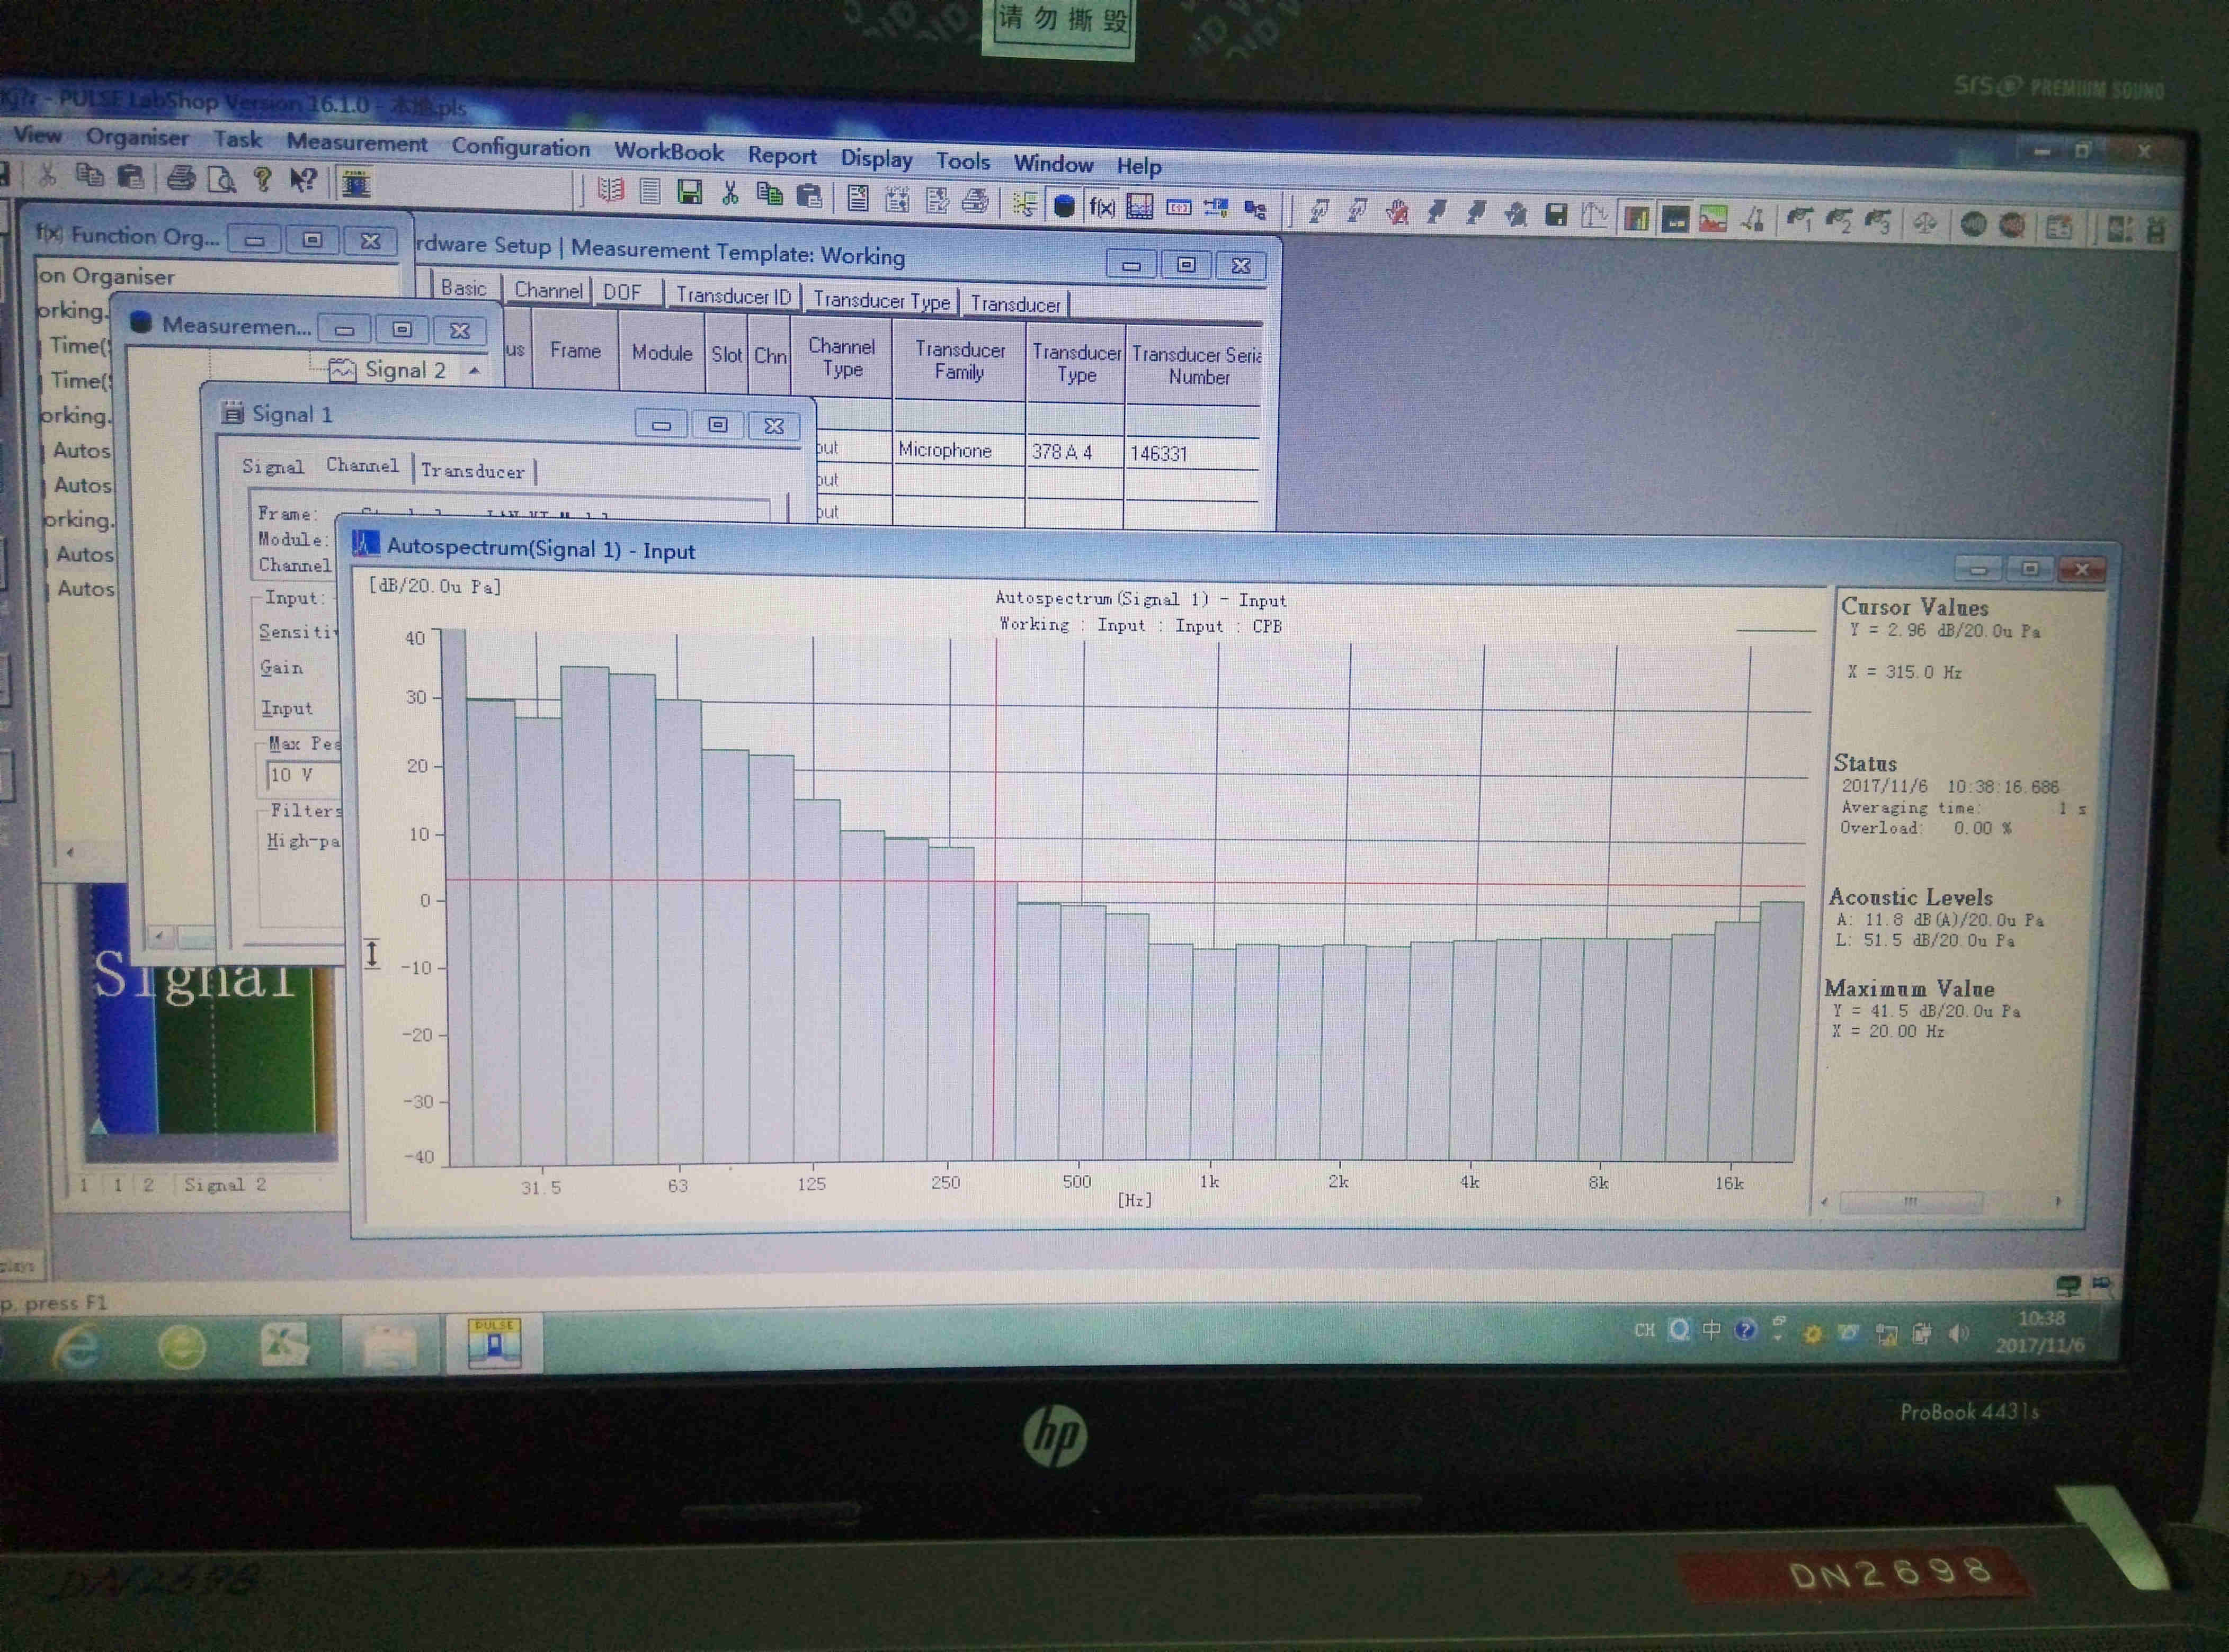The width and height of the screenshot is (2229, 1652).
Task: Click the revolver icon numbered 1
Action: (1799, 220)
